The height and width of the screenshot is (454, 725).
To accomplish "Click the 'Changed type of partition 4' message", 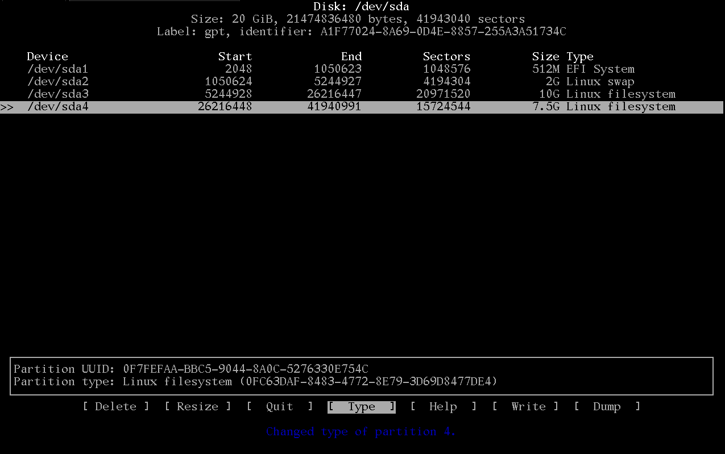I will coord(361,431).
